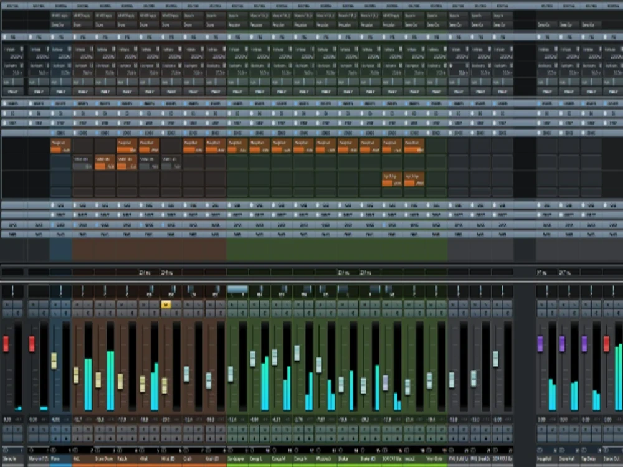Open output routing of last green channel

436,25
